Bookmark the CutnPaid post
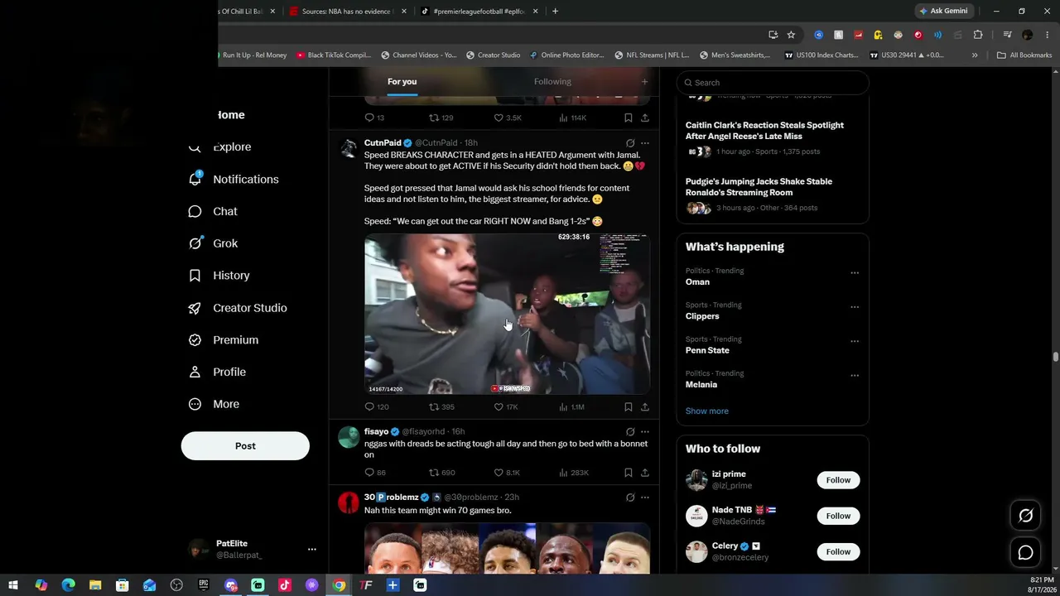The height and width of the screenshot is (596, 1060). tap(629, 407)
